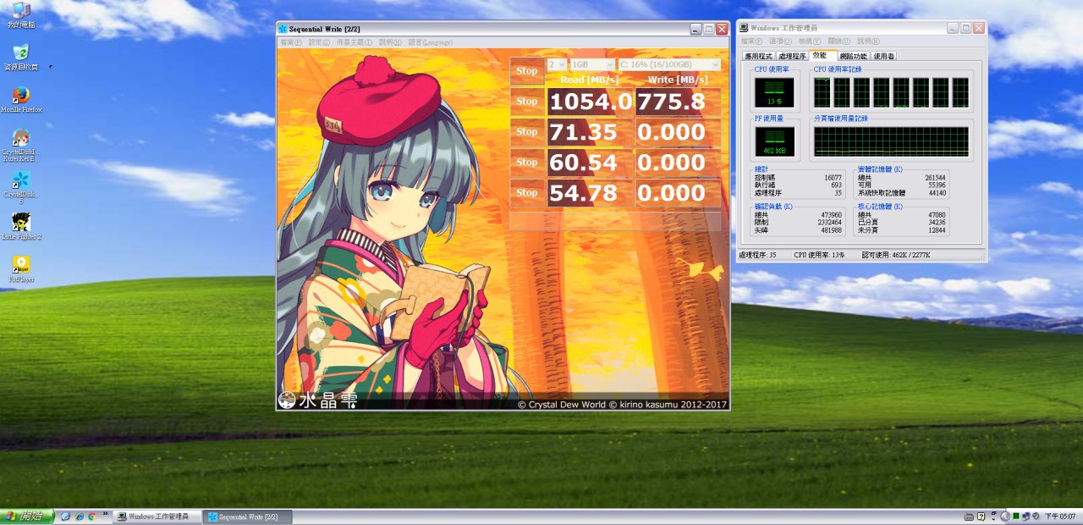Viewport: 1083px width, 525px height.
Task: Click the Read [MB/s] column header
Action: point(590,80)
